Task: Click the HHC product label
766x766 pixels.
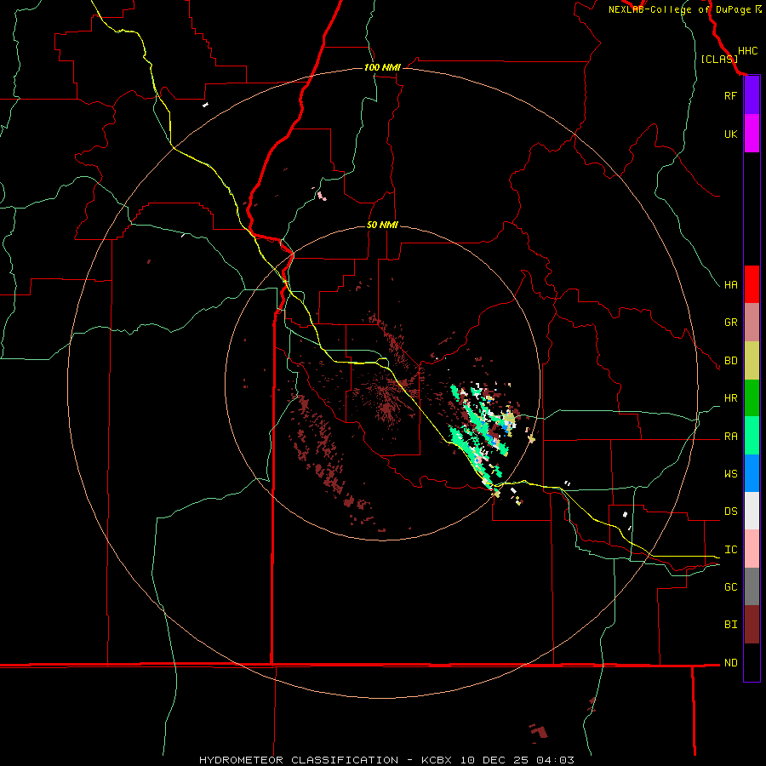Action: (x=747, y=51)
